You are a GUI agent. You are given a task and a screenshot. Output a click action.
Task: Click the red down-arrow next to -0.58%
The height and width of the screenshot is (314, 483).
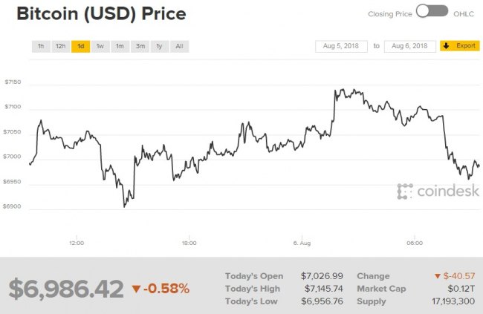136,288
